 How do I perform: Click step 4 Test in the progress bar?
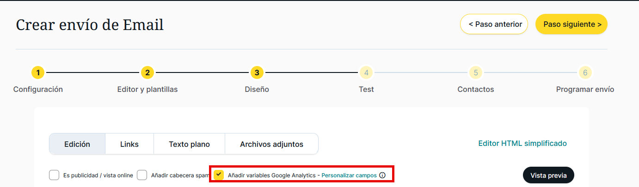[366, 72]
